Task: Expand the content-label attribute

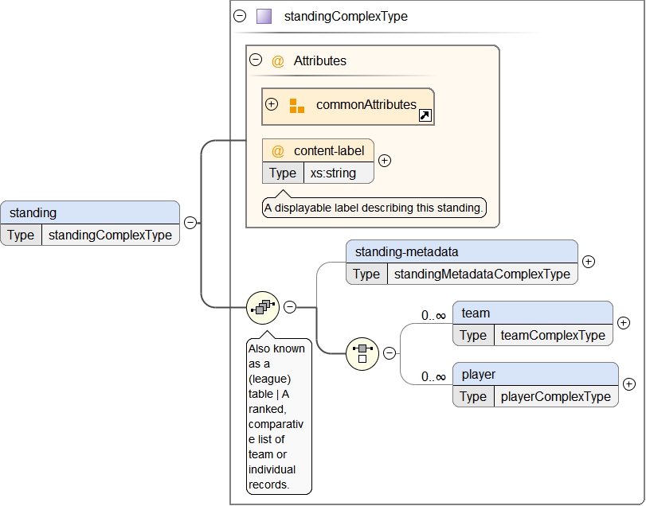Action: tap(385, 161)
